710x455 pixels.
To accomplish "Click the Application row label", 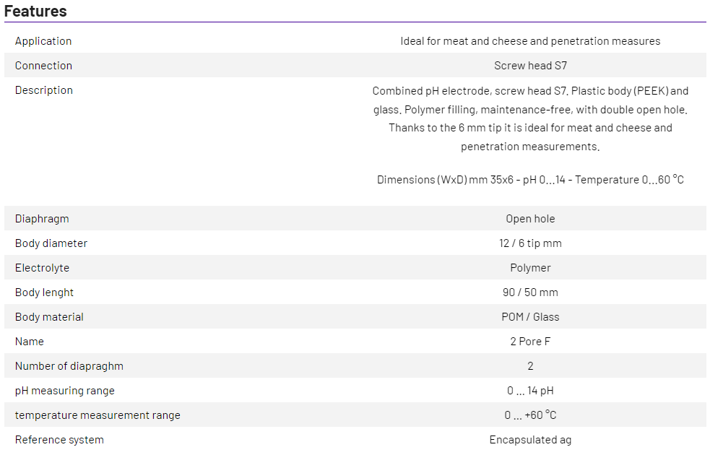I will point(43,41).
